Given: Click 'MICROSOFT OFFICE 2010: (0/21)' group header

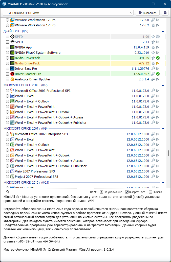Looking at the screenshot, I should point(26,182).
